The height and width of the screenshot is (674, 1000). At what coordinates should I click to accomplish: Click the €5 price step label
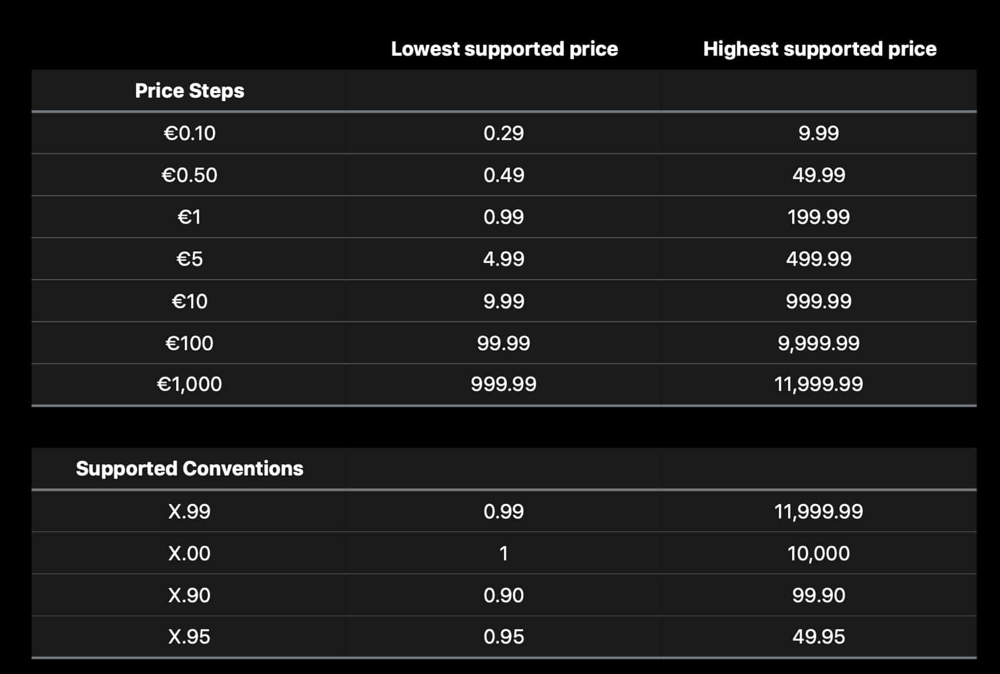click(x=189, y=259)
